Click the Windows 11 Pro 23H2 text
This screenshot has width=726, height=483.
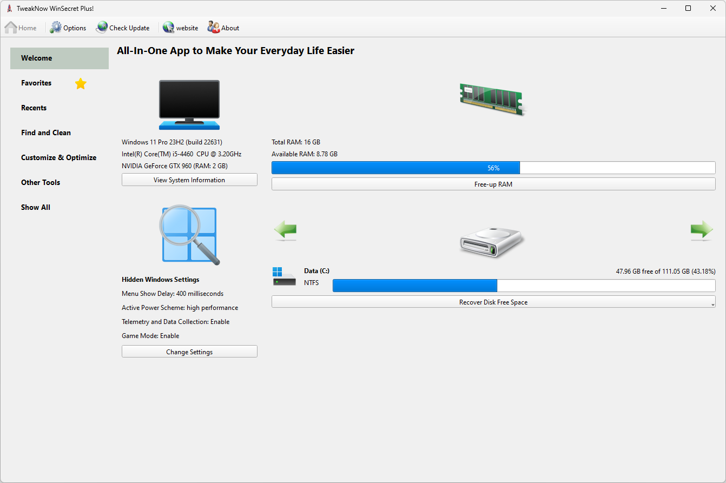[x=172, y=142]
